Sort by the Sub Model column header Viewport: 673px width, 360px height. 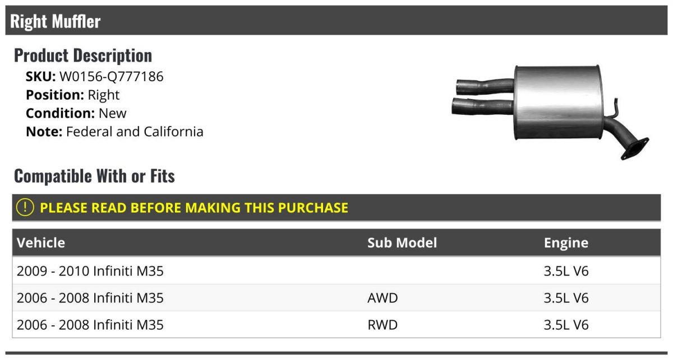[402, 242]
